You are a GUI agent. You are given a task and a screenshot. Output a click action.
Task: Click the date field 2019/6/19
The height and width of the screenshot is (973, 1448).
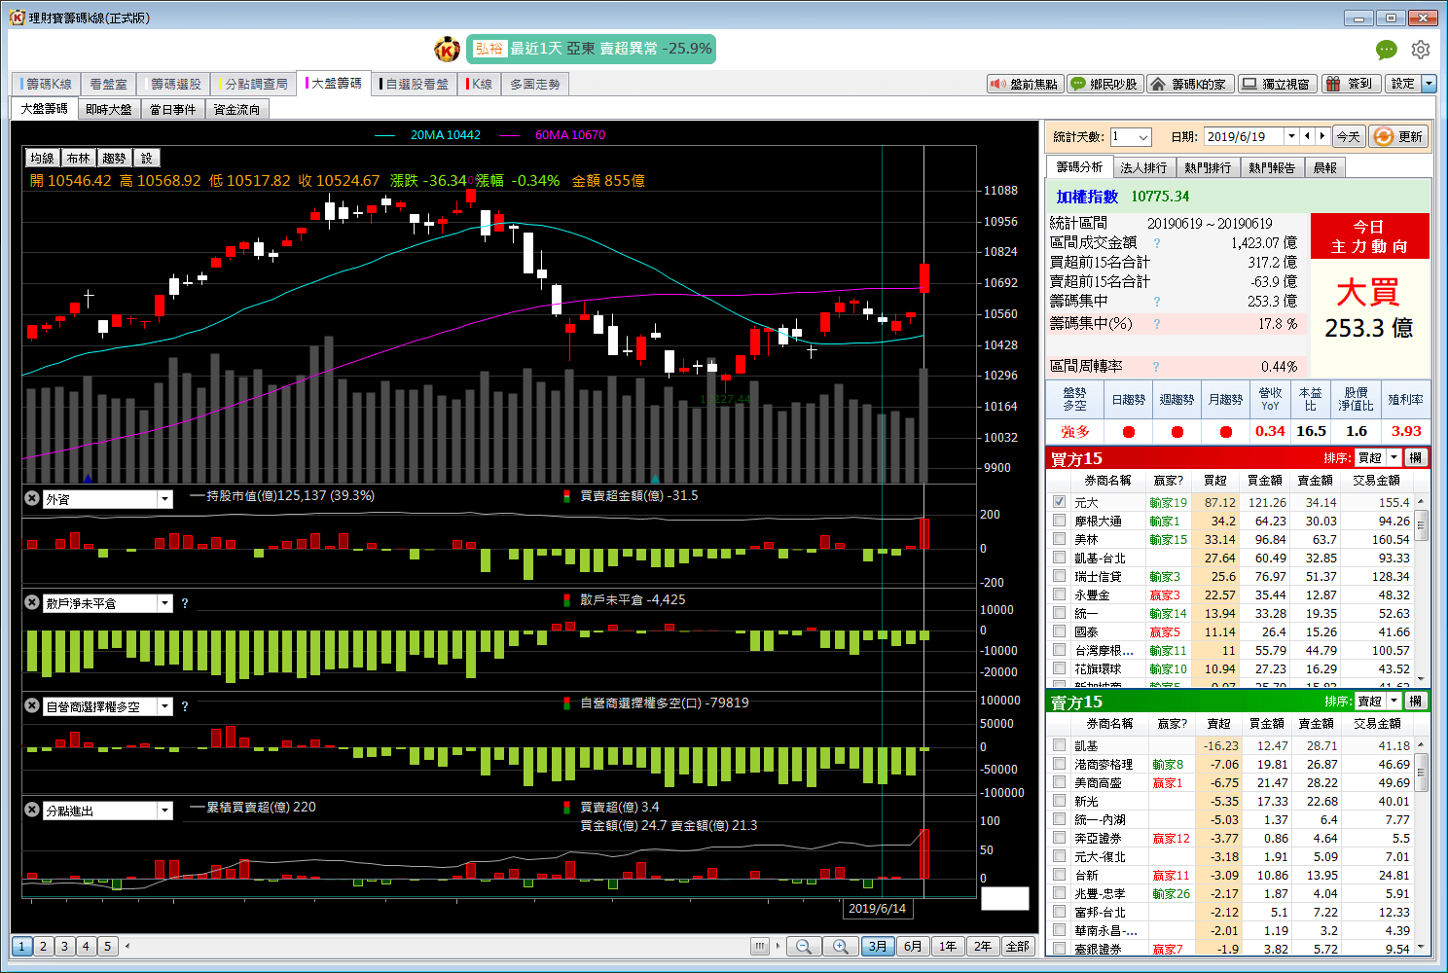coord(1244,137)
